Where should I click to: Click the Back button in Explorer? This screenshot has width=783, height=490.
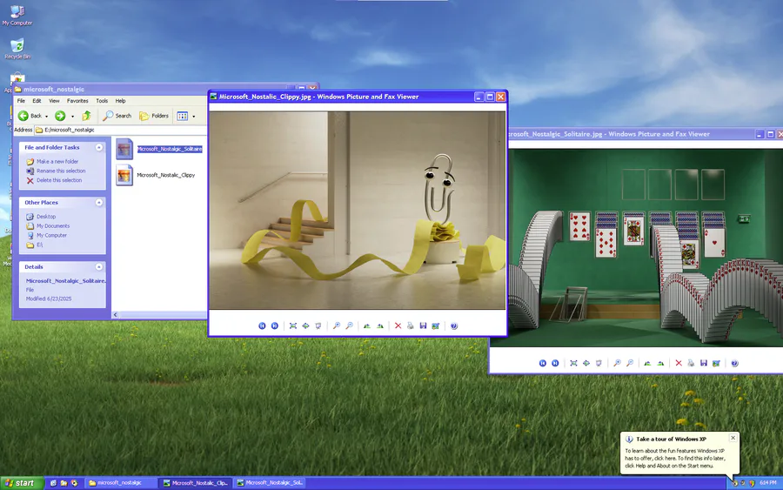[30, 116]
